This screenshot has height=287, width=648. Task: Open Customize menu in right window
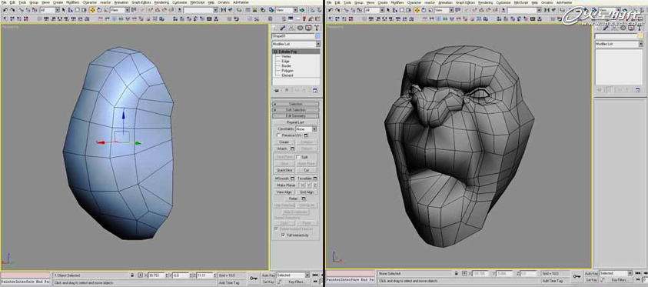click(x=503, y=2)
